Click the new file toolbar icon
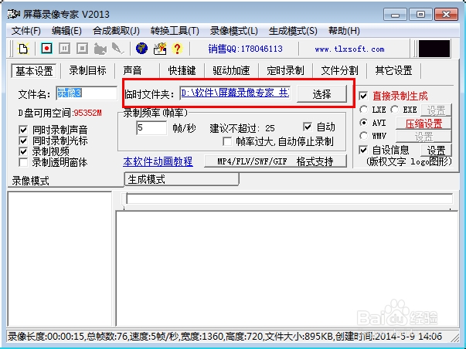Image resolution: width=466 pixels, height=349 pixels. [x=23, y=49]
